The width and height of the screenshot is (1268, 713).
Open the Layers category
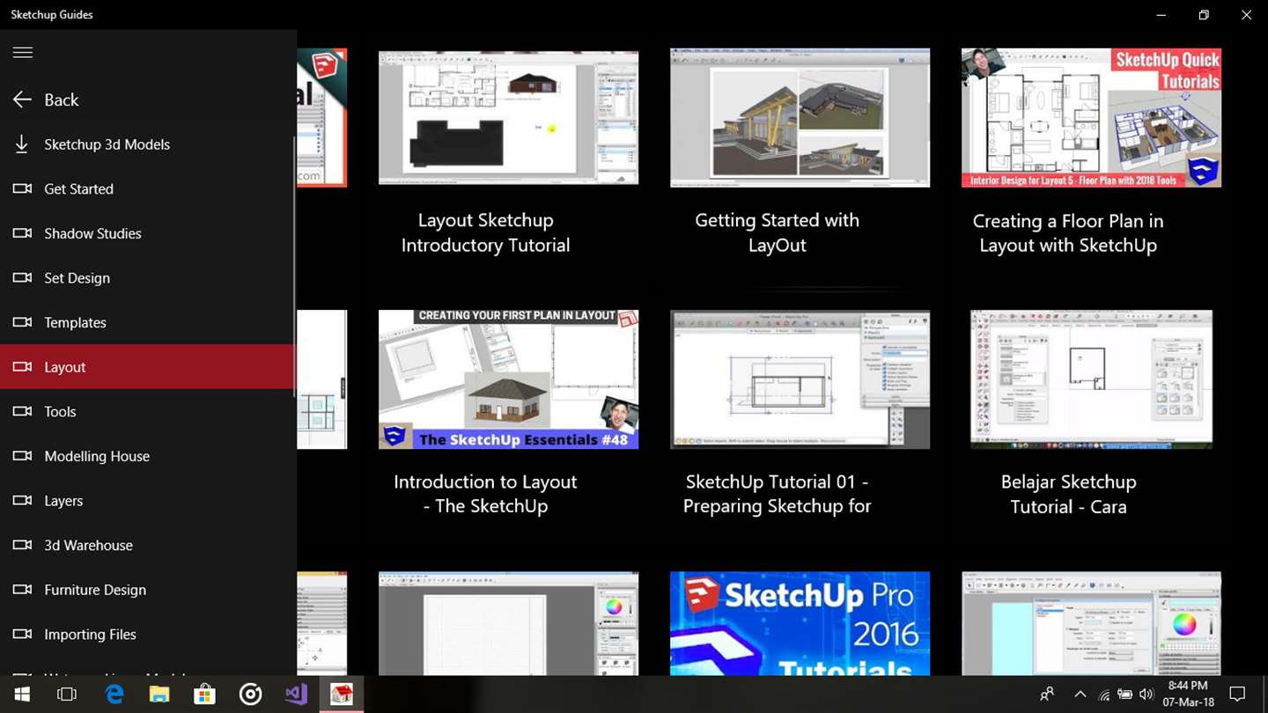coord(148,501)
